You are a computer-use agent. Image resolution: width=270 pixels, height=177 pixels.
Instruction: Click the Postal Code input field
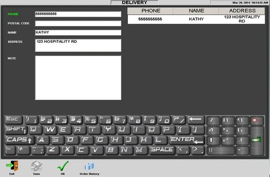(x=78, y=23)
